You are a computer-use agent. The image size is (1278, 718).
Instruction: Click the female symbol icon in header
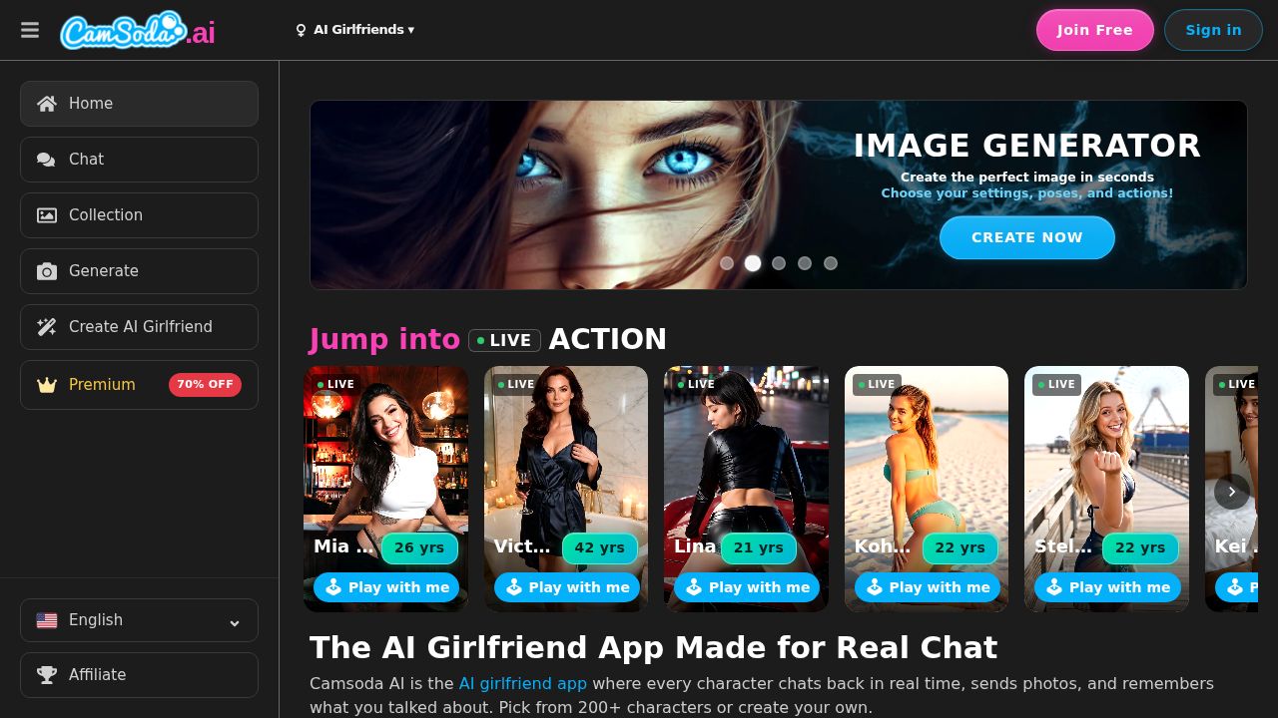click(301, 30)
